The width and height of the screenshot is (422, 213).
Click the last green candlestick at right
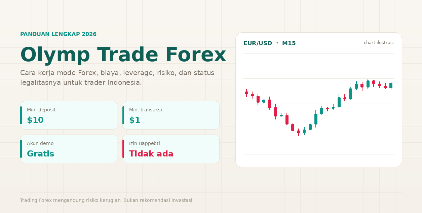pos(391,85)
